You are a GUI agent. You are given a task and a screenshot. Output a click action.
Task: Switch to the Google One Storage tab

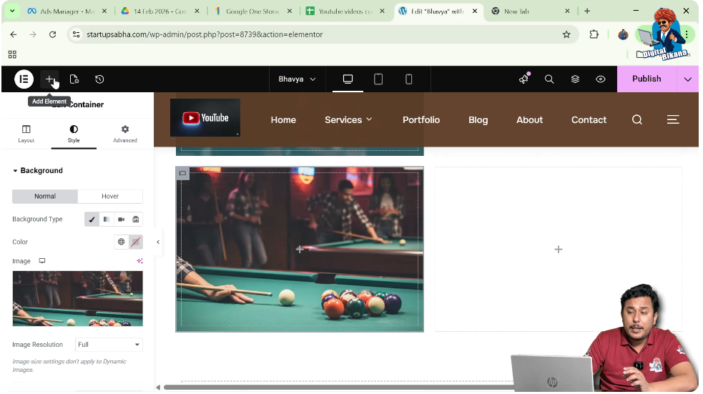(x=252, y=11)
